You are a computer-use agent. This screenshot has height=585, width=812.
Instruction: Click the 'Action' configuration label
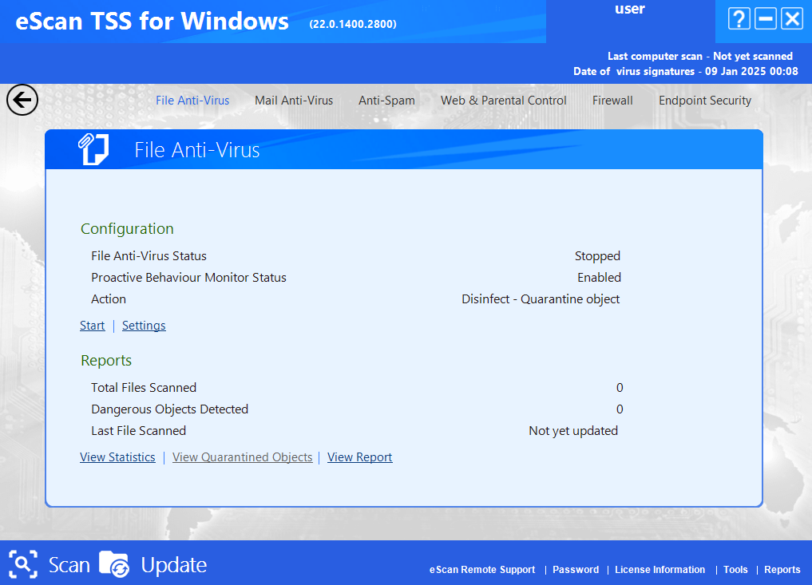point(109,299)
